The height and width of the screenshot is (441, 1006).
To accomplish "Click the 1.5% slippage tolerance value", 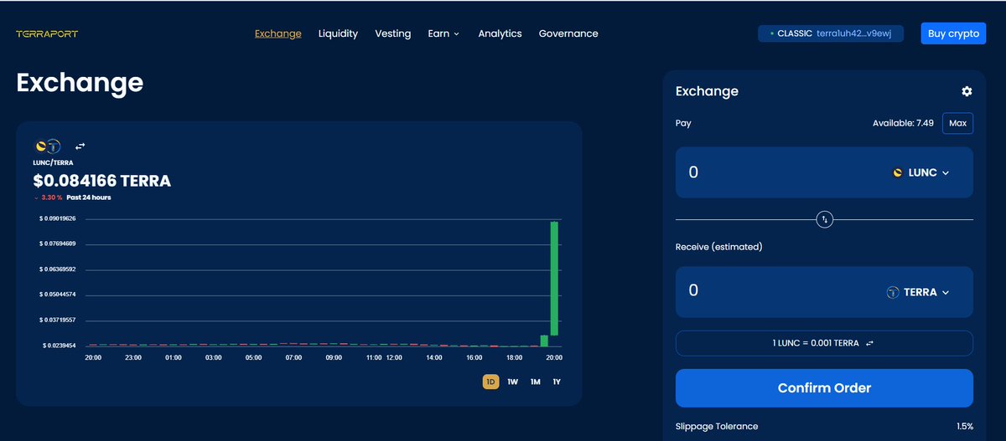I will coord(965,426).
